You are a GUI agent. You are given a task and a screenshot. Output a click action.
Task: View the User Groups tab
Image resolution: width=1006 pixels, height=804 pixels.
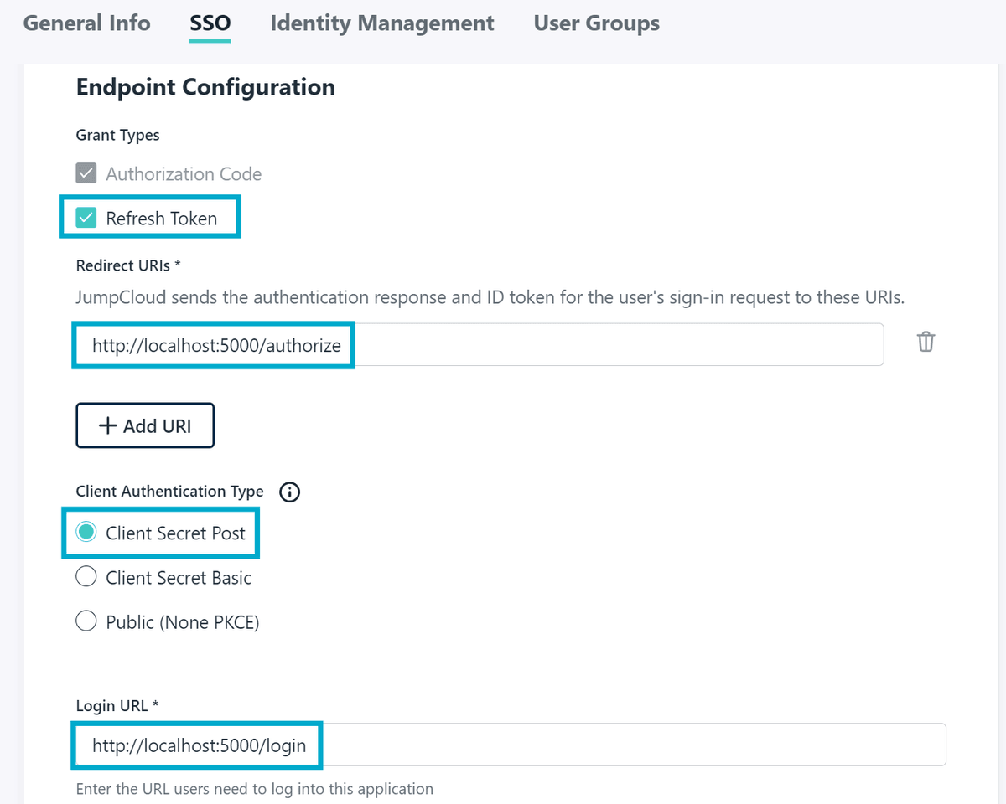click(596, 23)
